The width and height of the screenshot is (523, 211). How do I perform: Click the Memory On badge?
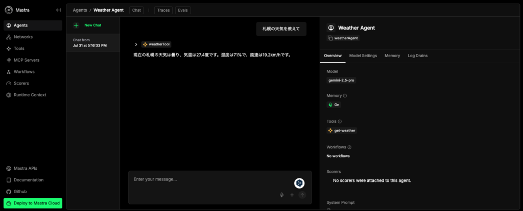[x=334, y=104]
